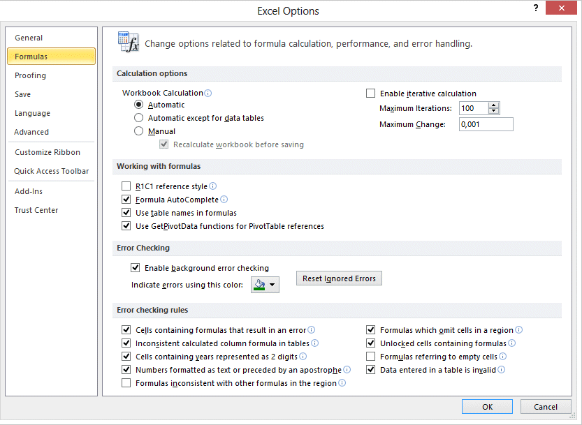Toggle cells containing years as 2 digits
Screen dimensions: 582x425
[126, 357]
